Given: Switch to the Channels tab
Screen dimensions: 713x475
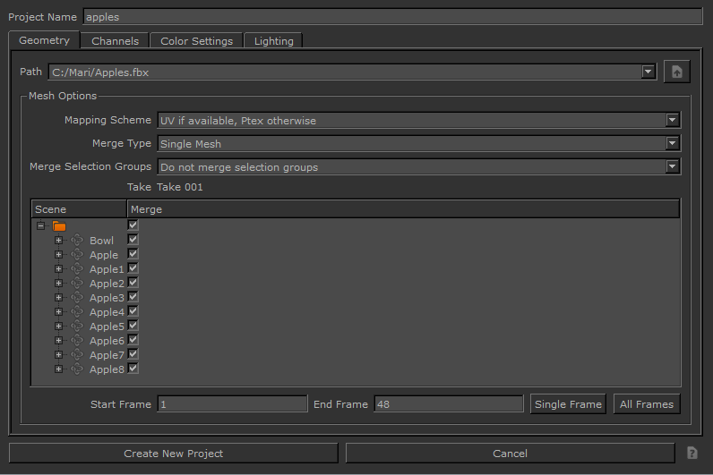Looking at the screenshot, I should click(115, 41).
